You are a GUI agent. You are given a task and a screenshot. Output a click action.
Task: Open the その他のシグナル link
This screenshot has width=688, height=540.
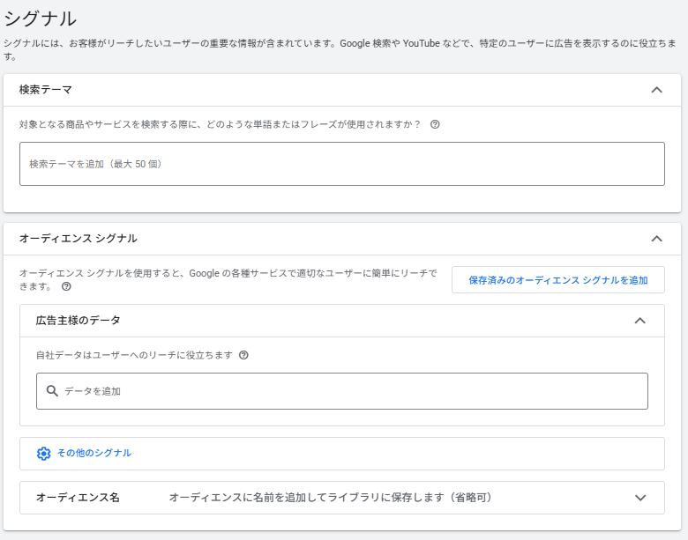point(94,453)
